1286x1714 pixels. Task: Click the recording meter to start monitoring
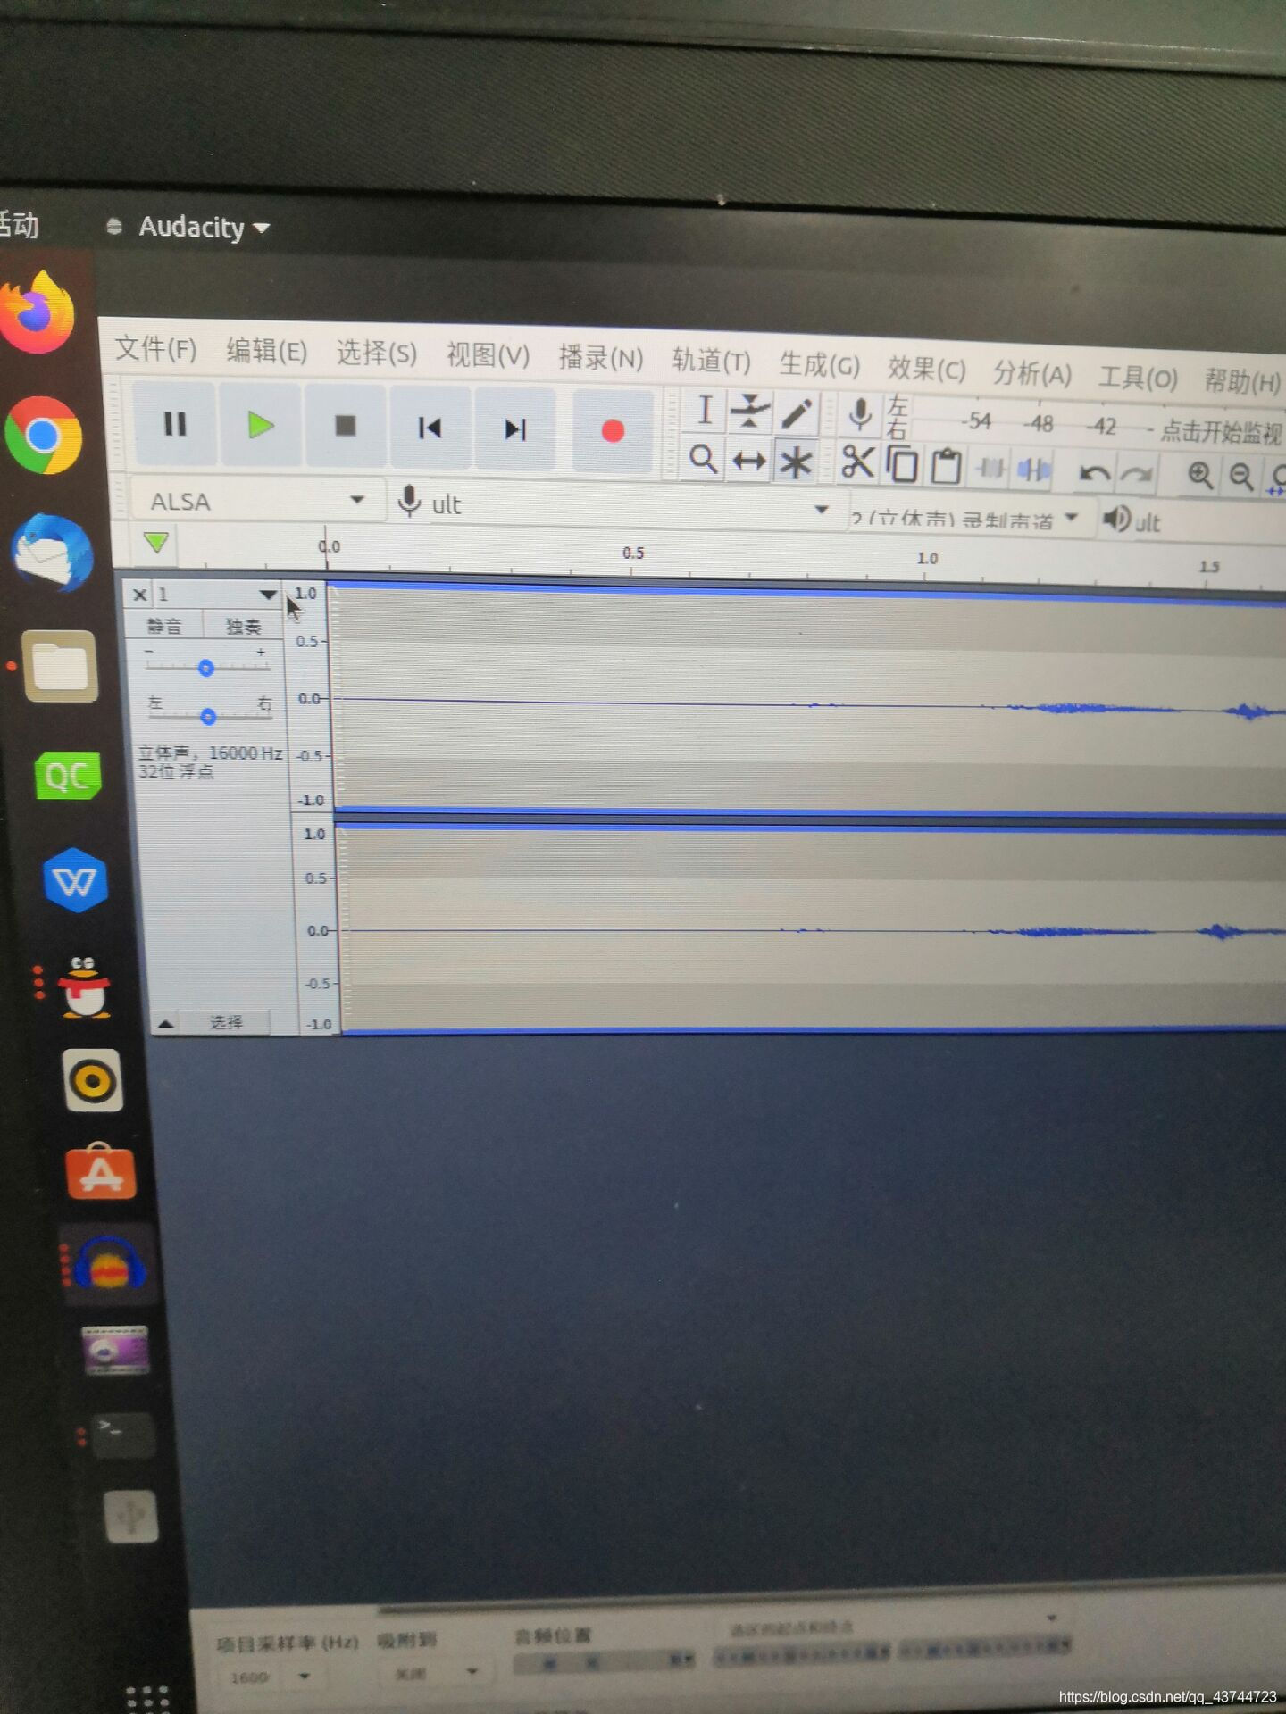click(1220, 433)
